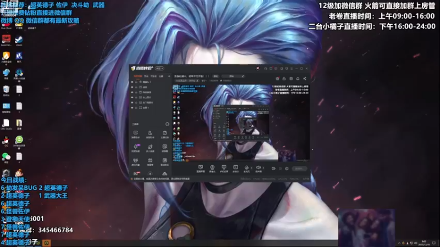
Task: Open phone screen mirroring in bottom bar
Action: click(x=224, y=169)
